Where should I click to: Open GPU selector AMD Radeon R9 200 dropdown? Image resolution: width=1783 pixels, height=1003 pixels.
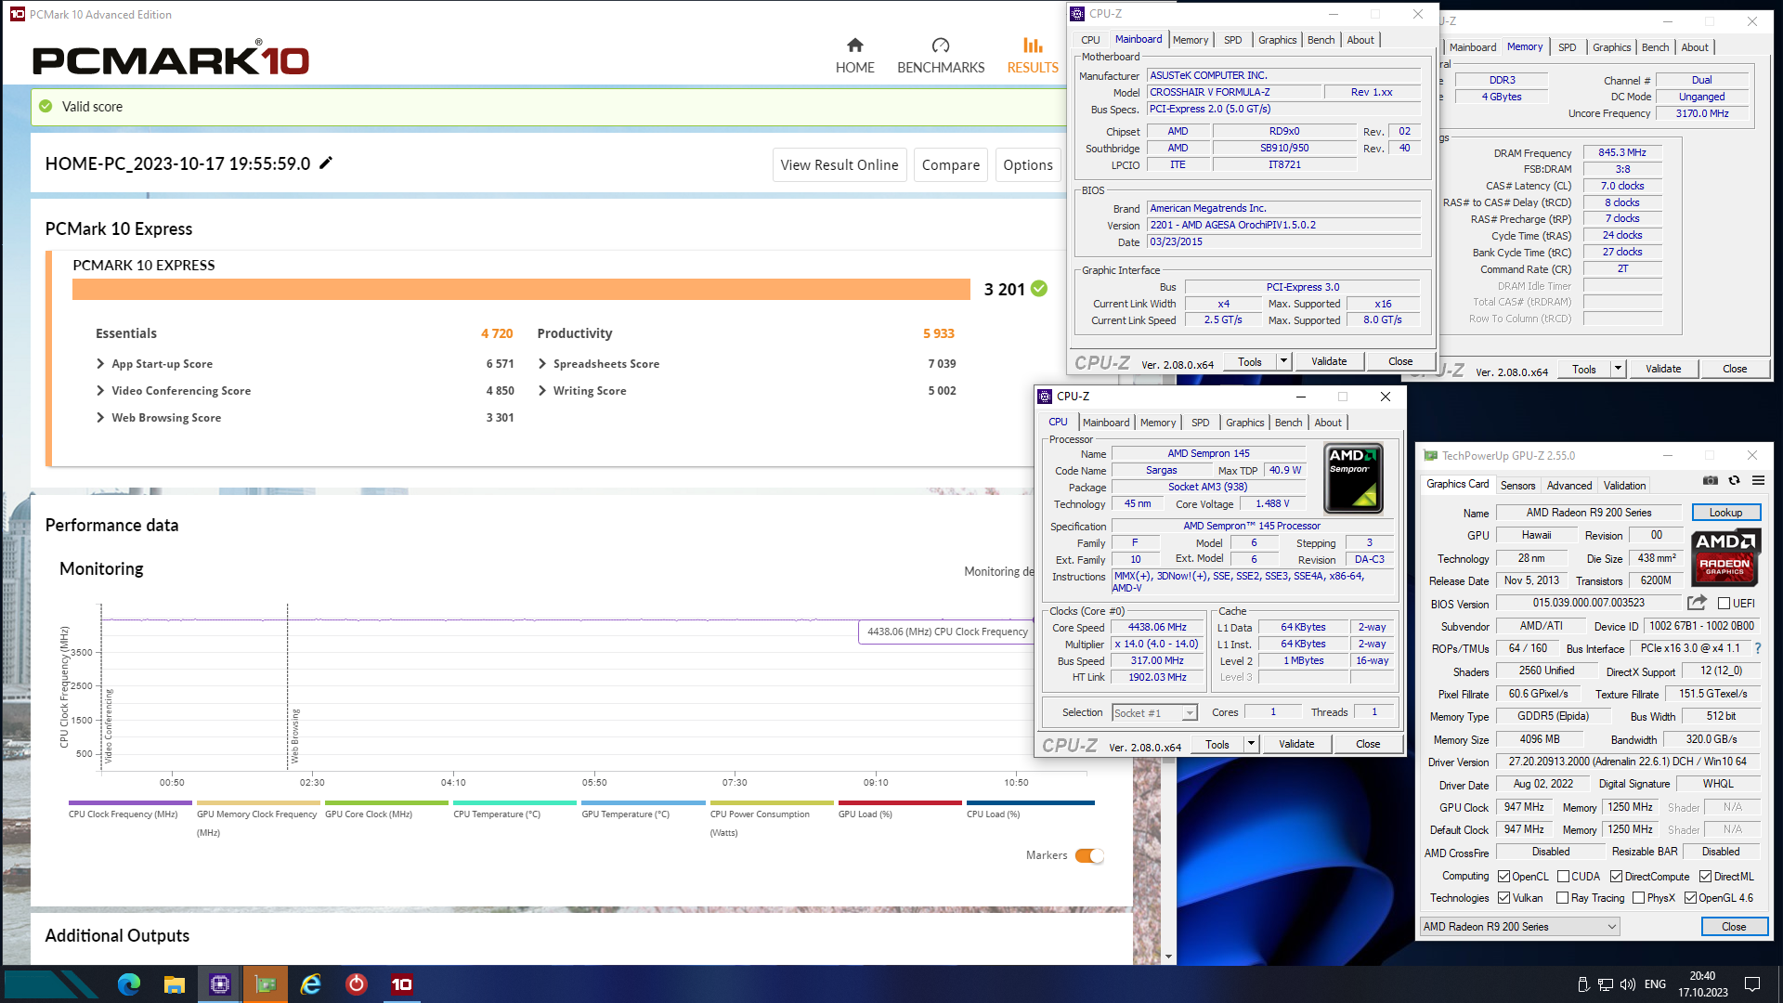pos(1520,927)
